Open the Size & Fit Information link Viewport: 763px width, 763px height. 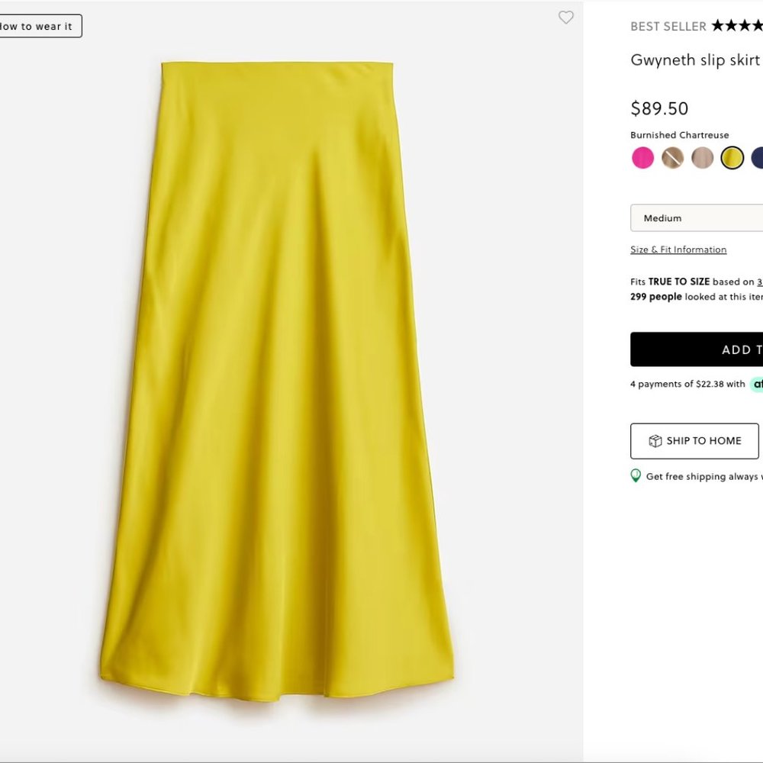tap(678, 250)
